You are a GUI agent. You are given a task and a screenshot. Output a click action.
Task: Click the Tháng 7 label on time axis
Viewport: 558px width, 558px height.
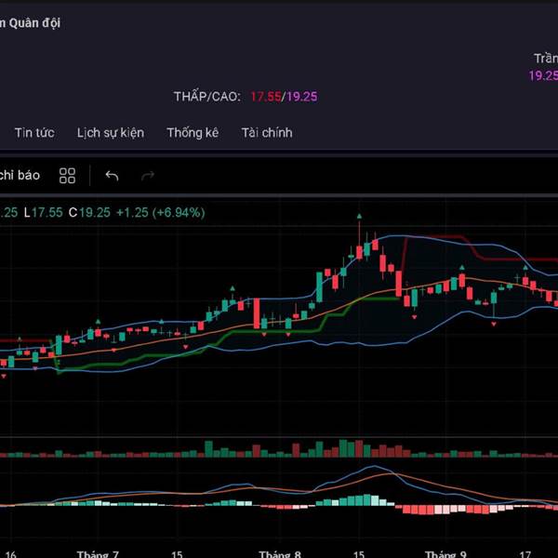pos(98,552)
